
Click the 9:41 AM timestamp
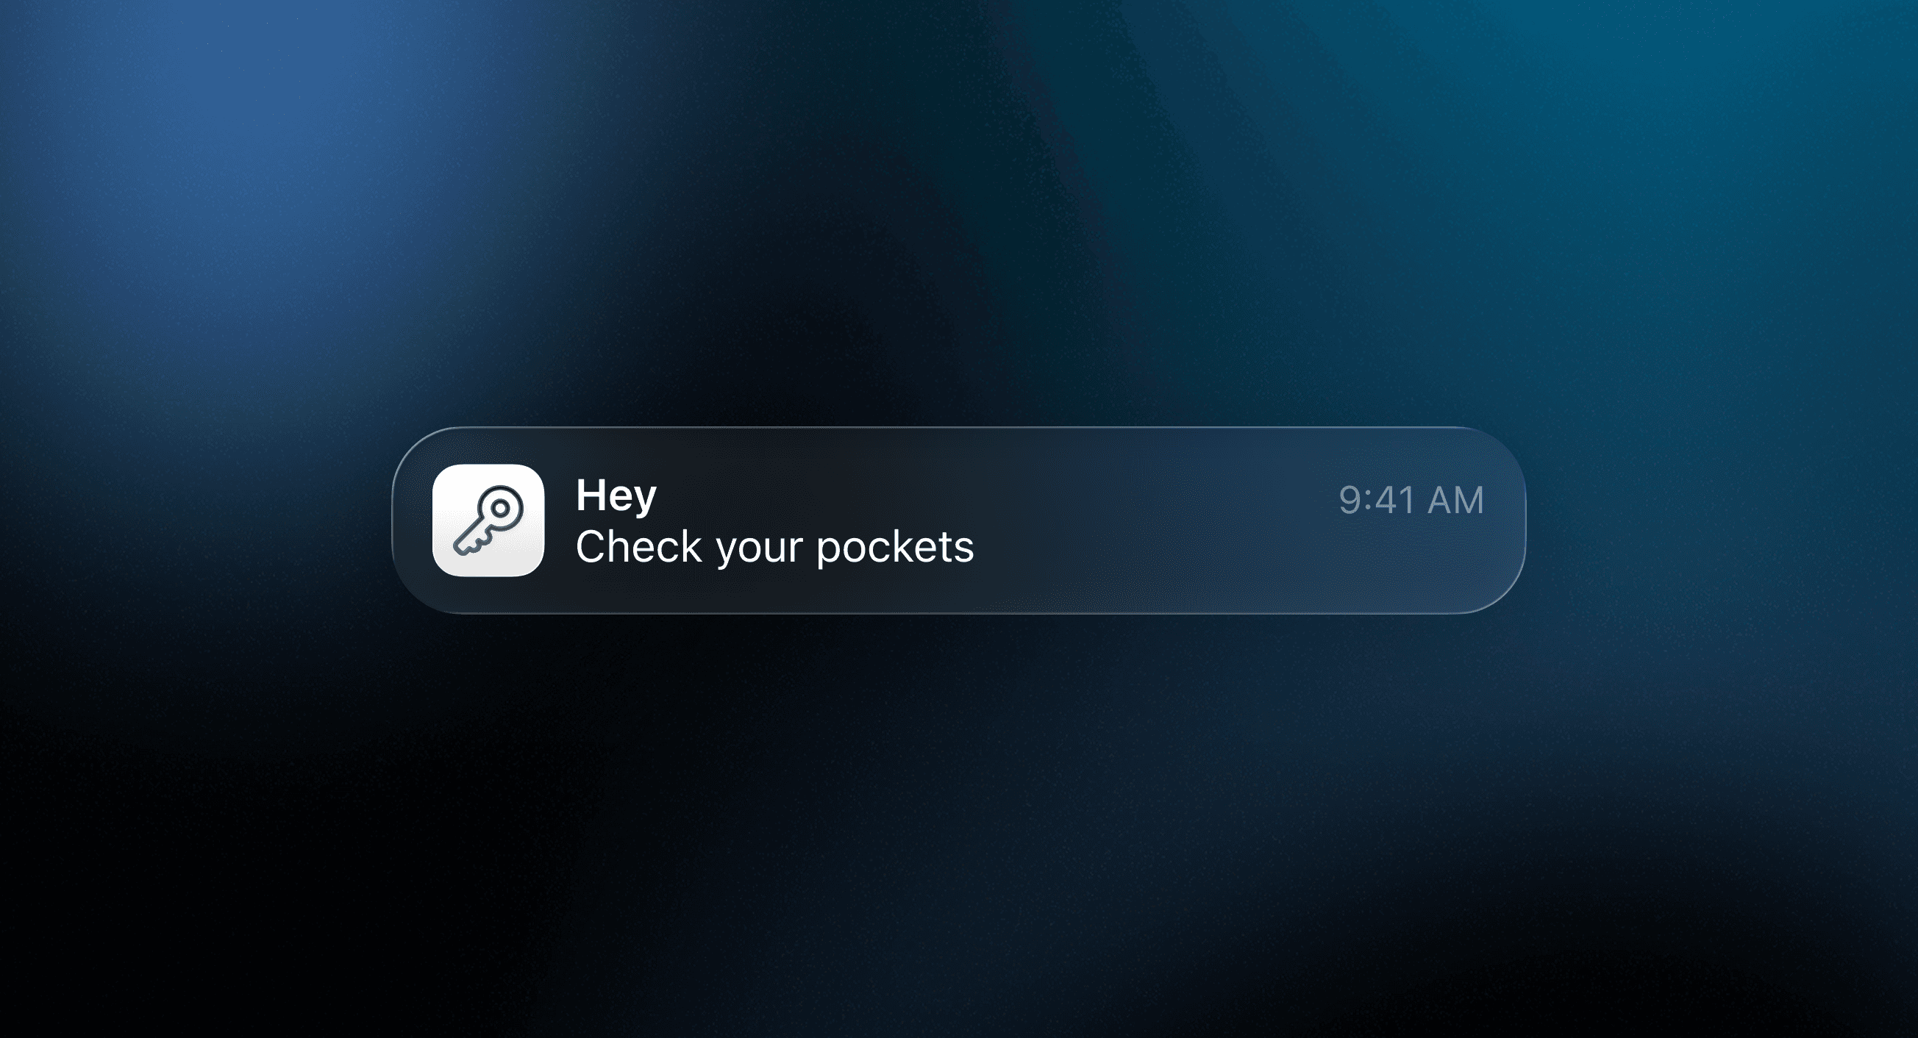point(1411,500)
